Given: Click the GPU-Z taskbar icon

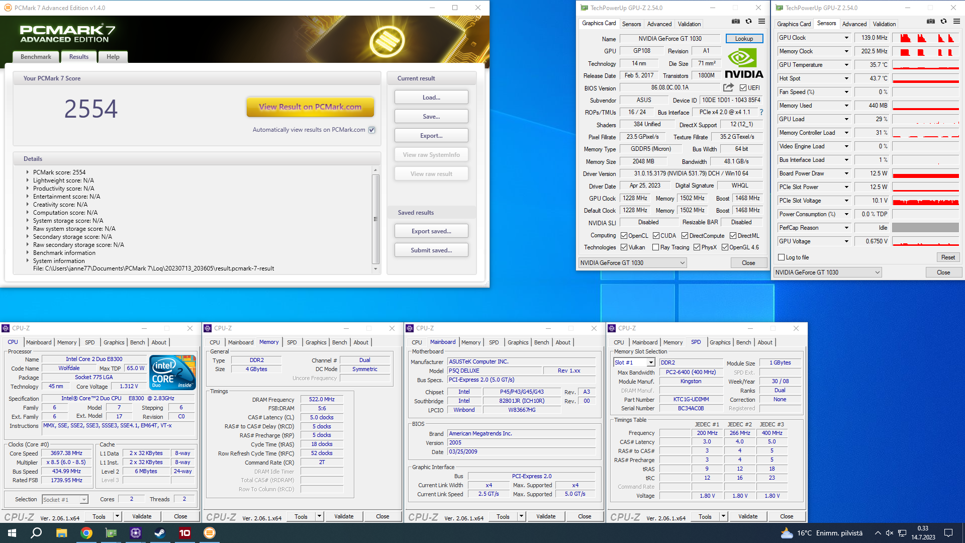Looking at the screenshot, I should [x=111, y=532].
